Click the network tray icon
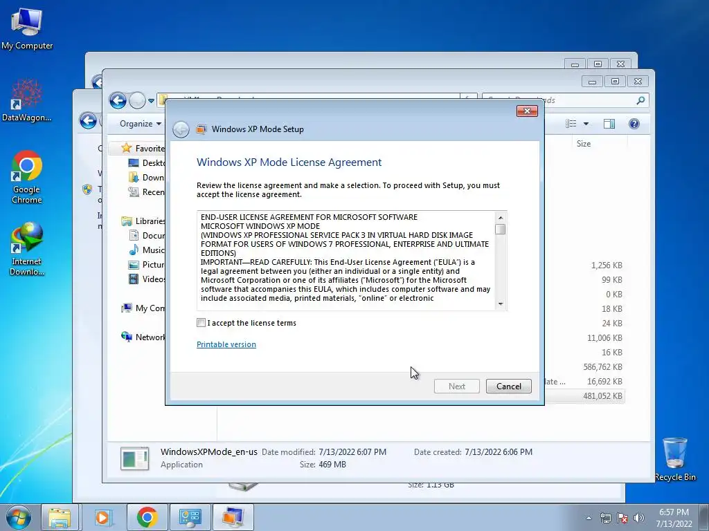709x531 pixels. tap(605, 518)
